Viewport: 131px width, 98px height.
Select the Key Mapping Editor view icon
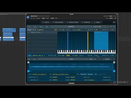[108, 27]
